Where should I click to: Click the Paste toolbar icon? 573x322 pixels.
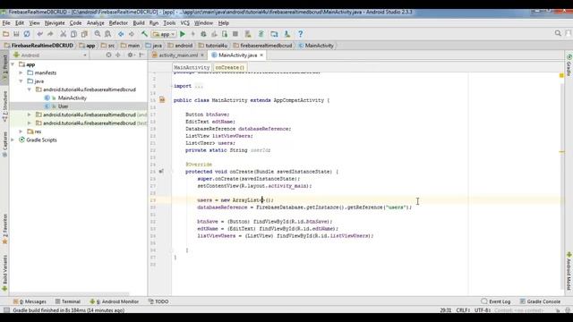point(84,34)
